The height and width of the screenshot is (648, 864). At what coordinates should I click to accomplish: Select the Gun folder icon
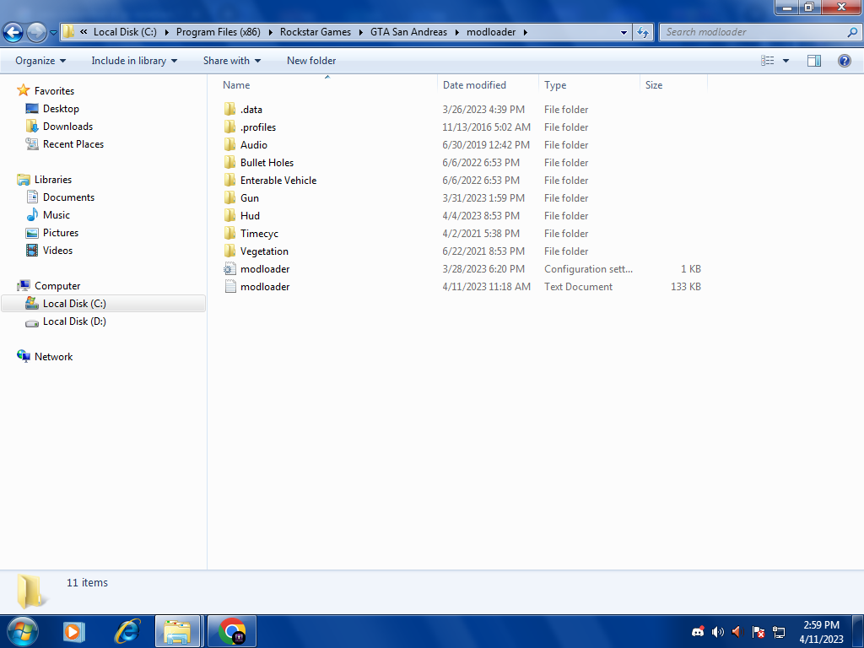coord(229,197)
